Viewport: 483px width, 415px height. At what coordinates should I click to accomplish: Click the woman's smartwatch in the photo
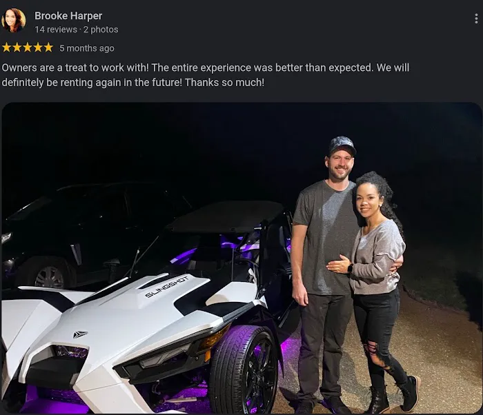[350, 268]
